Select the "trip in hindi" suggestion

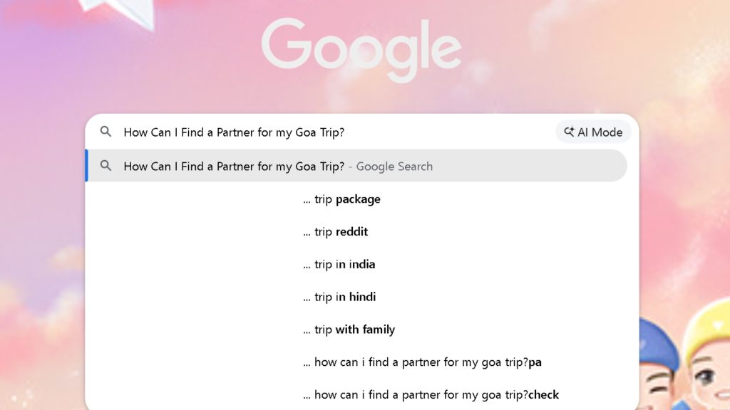click(x=339, y=297)
